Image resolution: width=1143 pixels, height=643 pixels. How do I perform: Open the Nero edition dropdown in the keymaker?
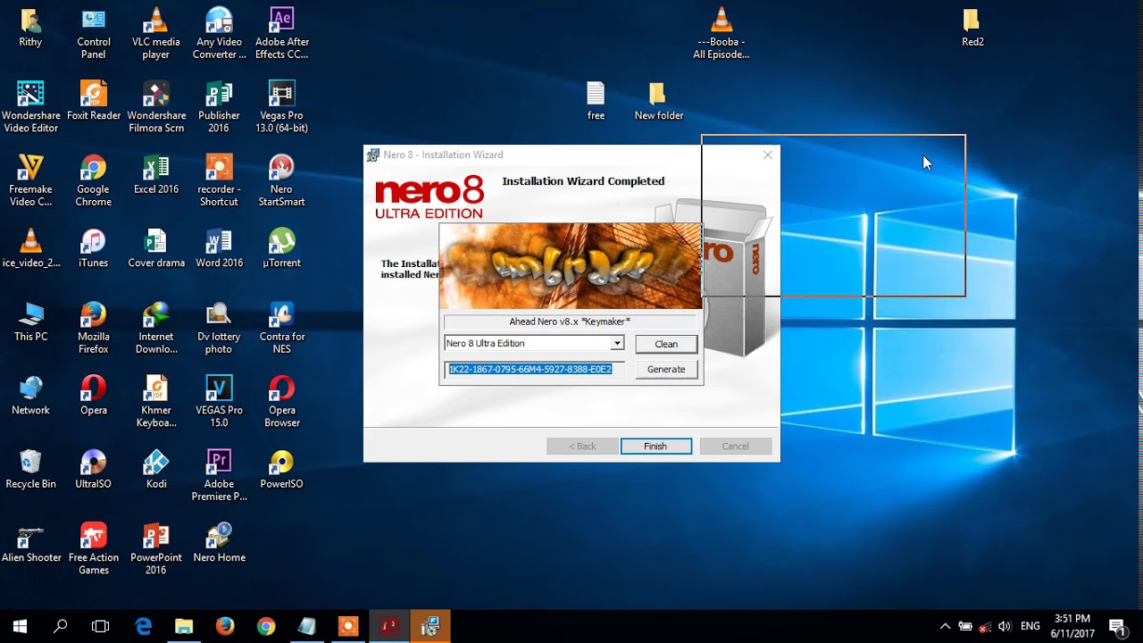619,343
